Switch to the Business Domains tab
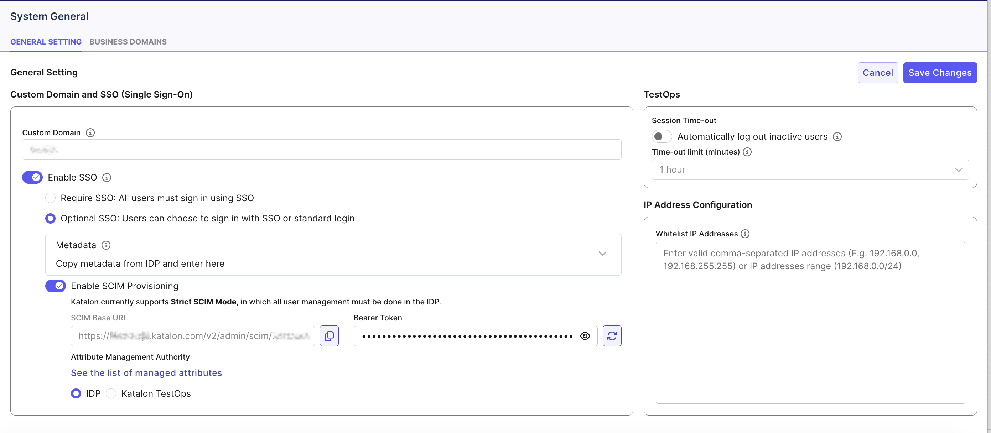 coord(128,42)
